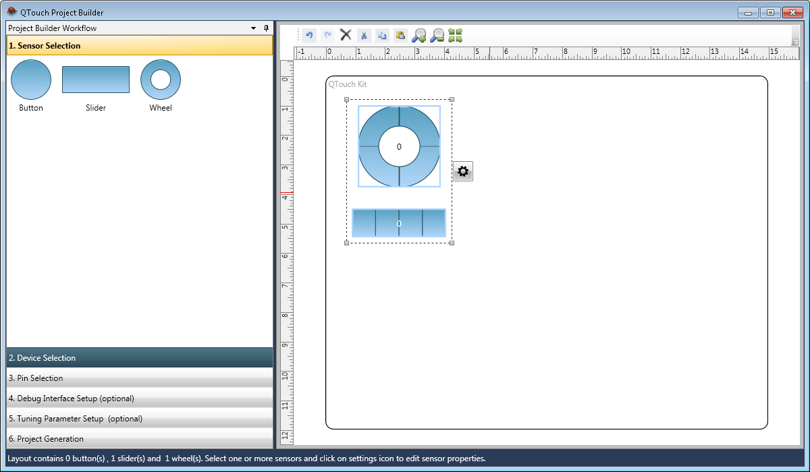Zoom in with magnifier plus icon
810x472 pixels.
pos(418,35)
